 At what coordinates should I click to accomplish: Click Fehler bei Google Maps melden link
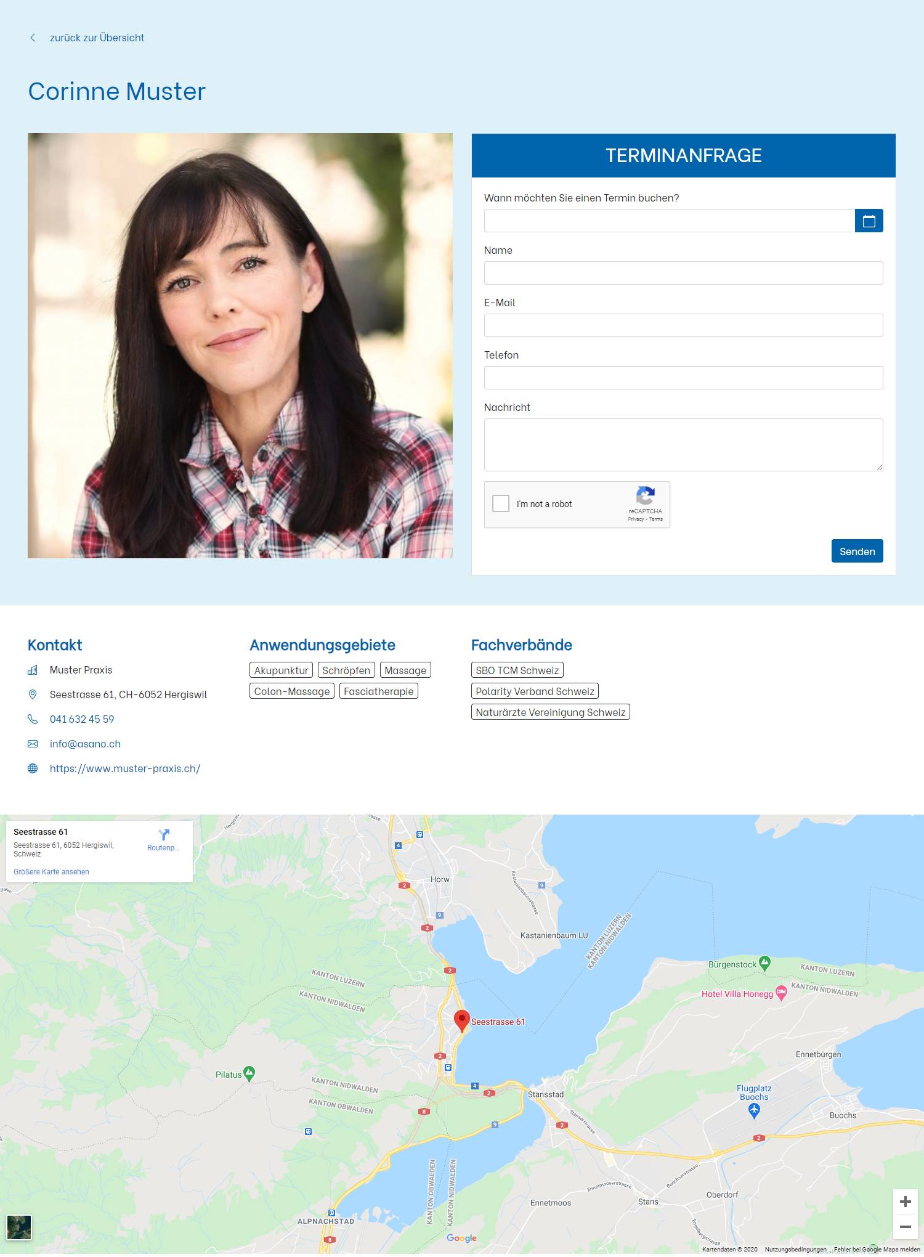point(877,1249)
